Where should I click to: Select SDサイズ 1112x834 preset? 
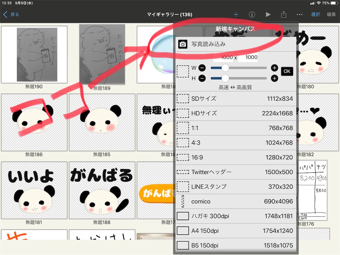tap(236, 99)
